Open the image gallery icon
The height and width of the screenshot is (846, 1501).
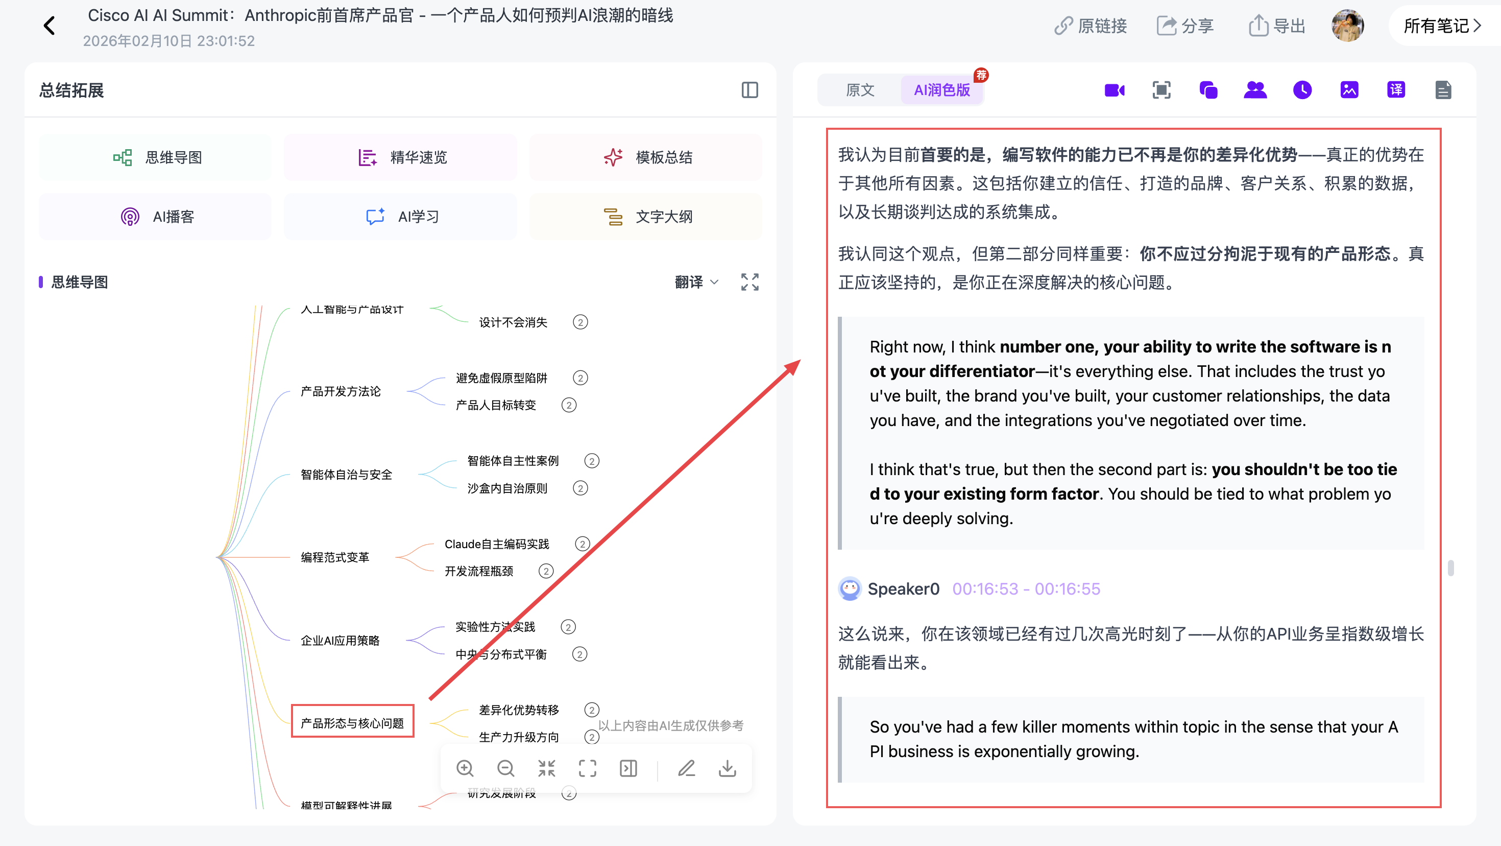click(x=1349, y=90)
